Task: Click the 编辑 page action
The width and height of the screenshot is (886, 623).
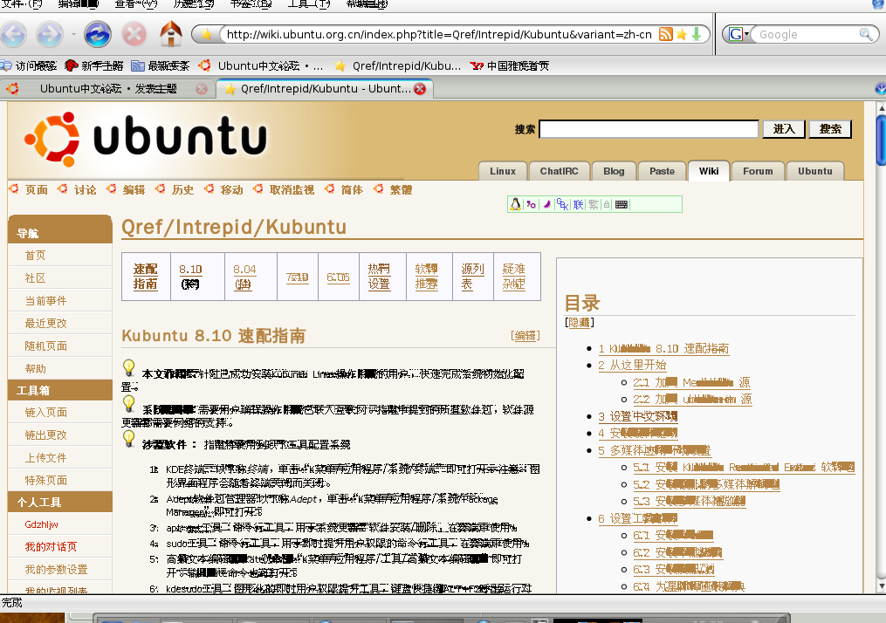Action: tap(134, 190)
